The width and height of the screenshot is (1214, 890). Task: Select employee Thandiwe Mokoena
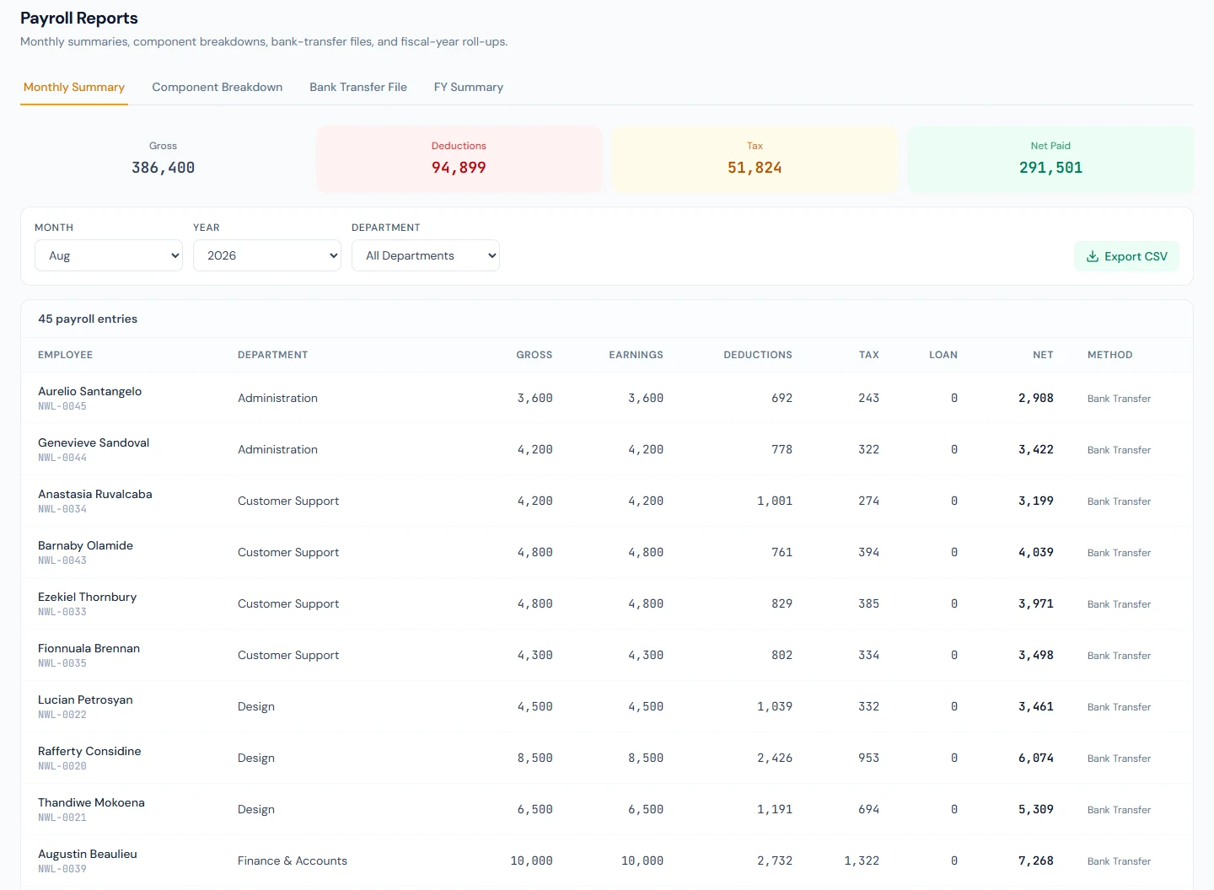point(91,802)
